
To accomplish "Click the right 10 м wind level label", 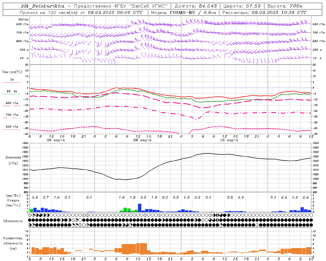I will pos(317,58).
